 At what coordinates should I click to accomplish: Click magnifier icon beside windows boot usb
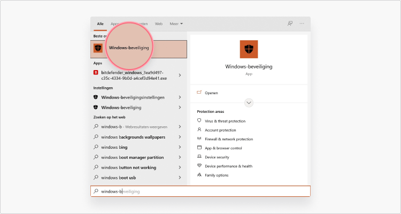(96, 178)
